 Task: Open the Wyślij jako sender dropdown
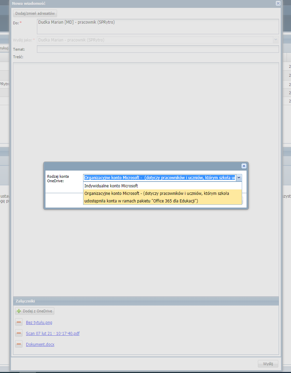tap(275, 40)
